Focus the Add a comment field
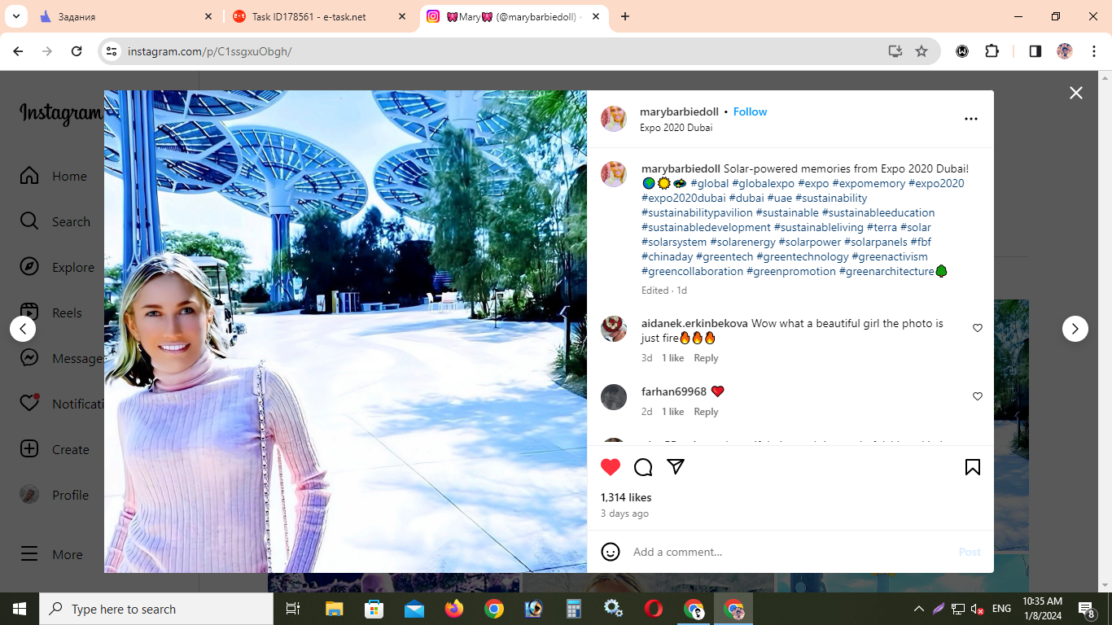The width and height of the screenshot is (1112, 625). (790, 552)
